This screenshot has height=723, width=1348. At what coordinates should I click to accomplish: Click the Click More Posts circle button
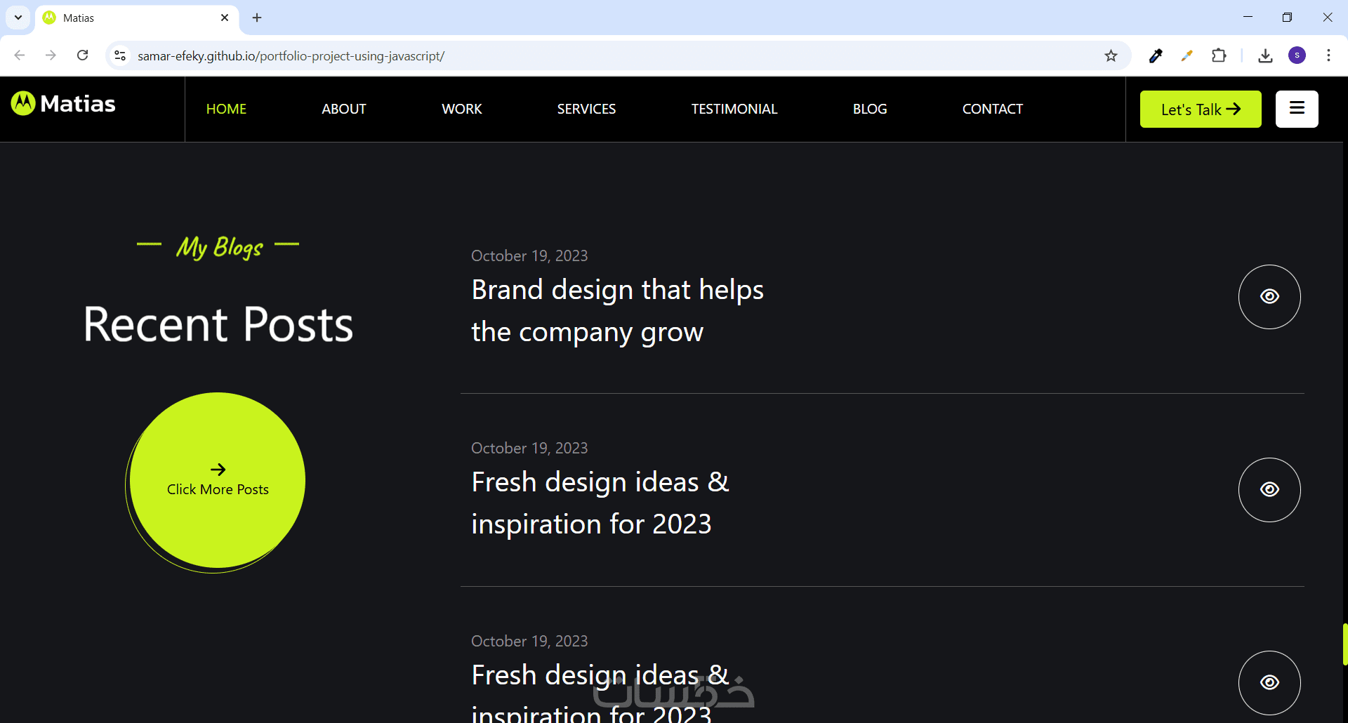pyautogui.click(x=218, y=481)
